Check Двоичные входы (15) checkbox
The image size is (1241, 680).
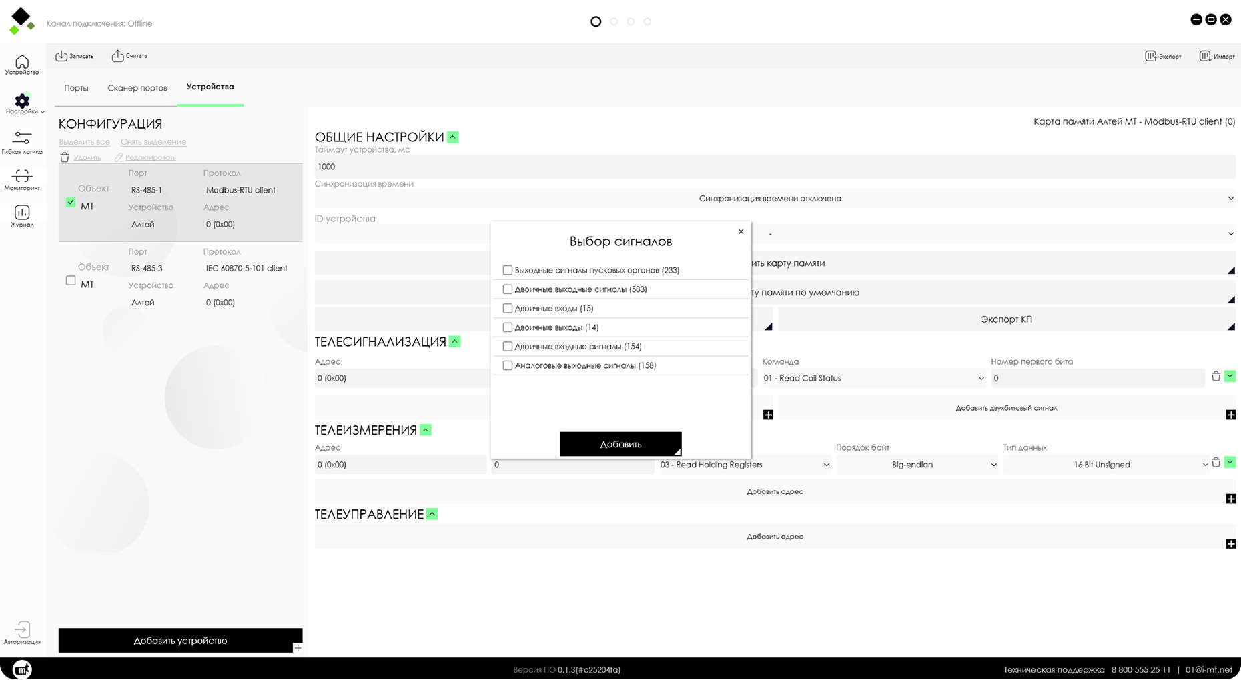coord(508,309)
